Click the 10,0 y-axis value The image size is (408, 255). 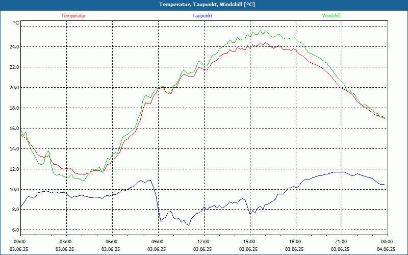14,189
